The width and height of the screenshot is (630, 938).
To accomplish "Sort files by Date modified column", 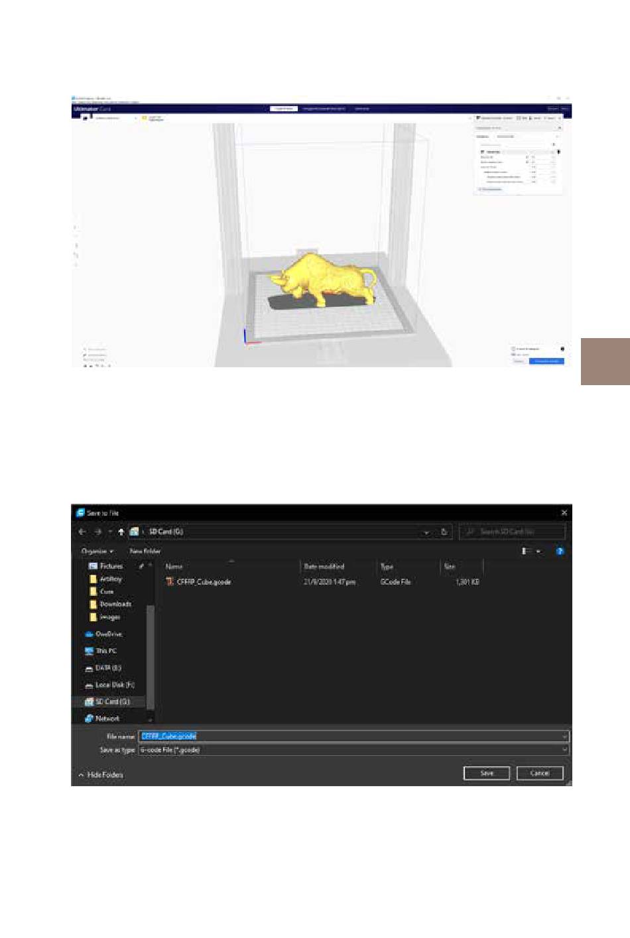I will [x=324, y=567].
